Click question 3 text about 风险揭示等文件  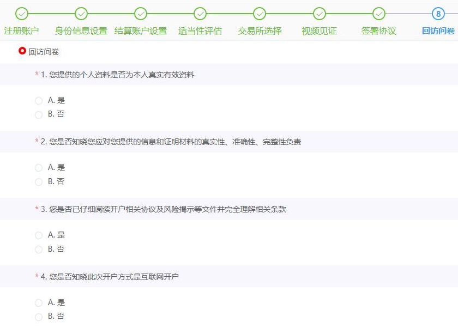point(167,209)
